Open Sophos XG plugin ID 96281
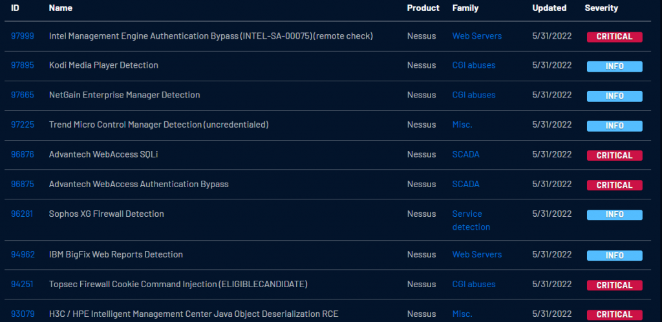Screen dimensions: 662x322 tap(21, 214)
